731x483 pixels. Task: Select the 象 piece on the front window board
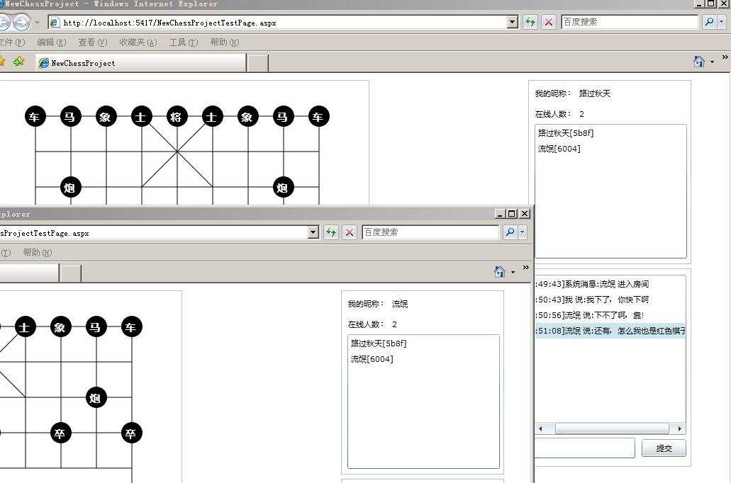click(60, 327)
